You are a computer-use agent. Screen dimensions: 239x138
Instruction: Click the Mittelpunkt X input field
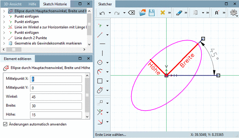pyautogui.click(x=56, y=79)
